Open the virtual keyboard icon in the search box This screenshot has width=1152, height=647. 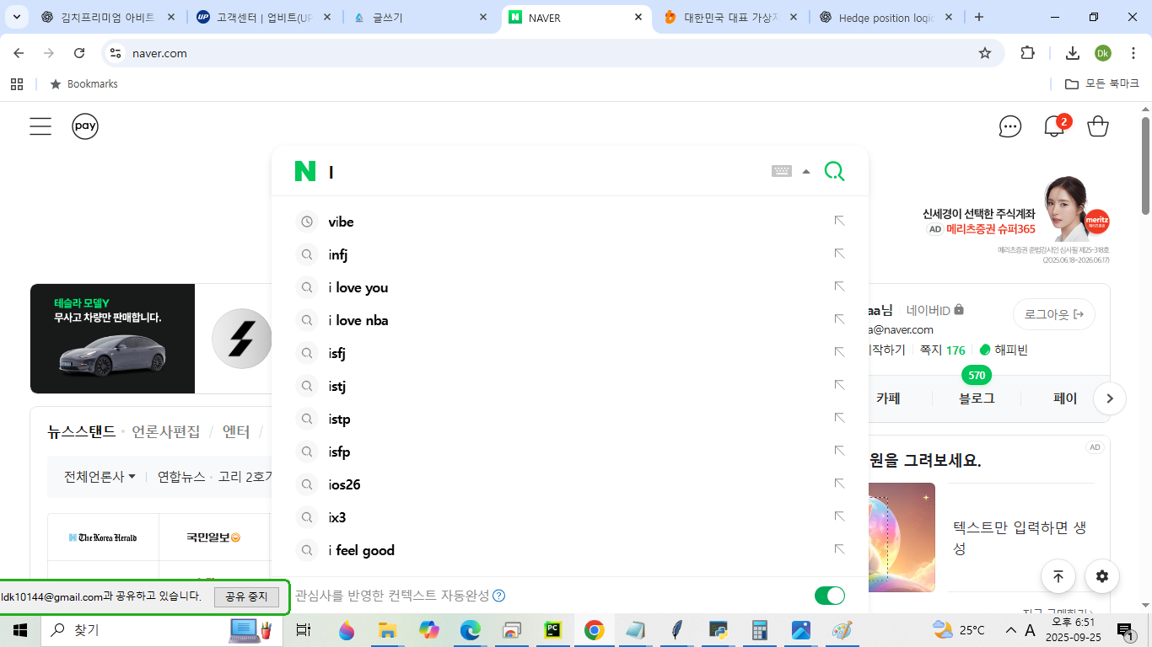782,171
